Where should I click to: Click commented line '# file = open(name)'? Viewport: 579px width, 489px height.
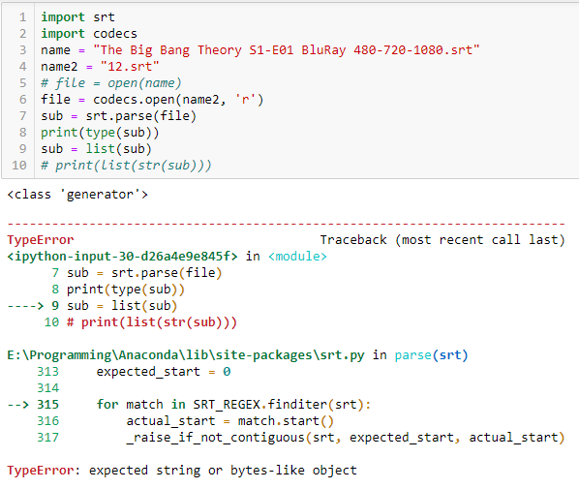111,83
